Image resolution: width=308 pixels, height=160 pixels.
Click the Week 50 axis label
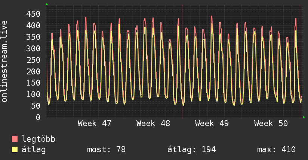coord(271,124)
